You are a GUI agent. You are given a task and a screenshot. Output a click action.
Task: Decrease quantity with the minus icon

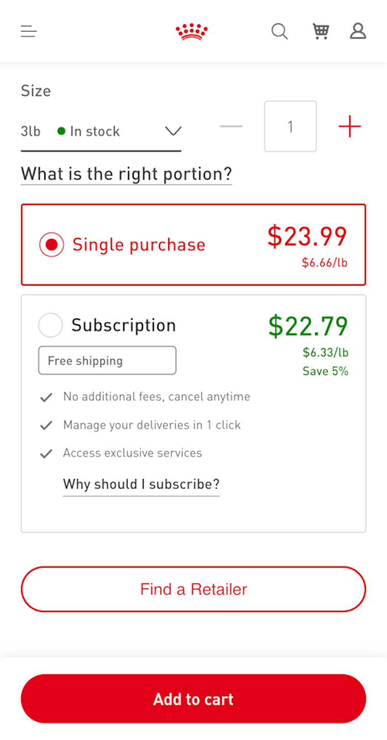231,127
